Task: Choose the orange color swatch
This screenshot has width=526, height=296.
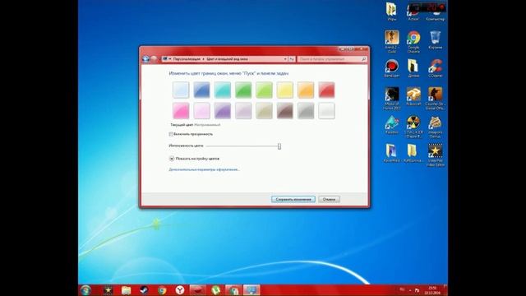Action: (306, 90)
